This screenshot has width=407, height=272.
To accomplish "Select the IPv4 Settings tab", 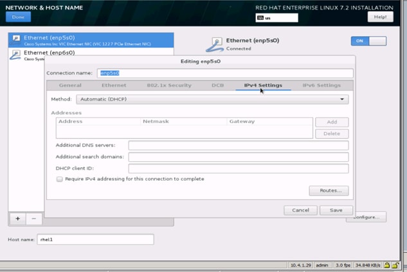I will pos(263,85).
